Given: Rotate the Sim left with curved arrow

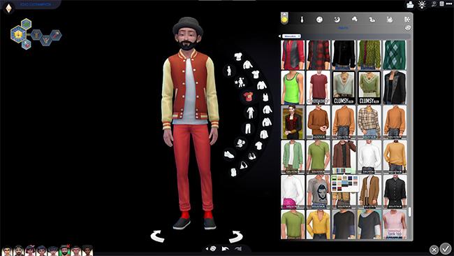Looking at the screenshot, I should point(158,236).
